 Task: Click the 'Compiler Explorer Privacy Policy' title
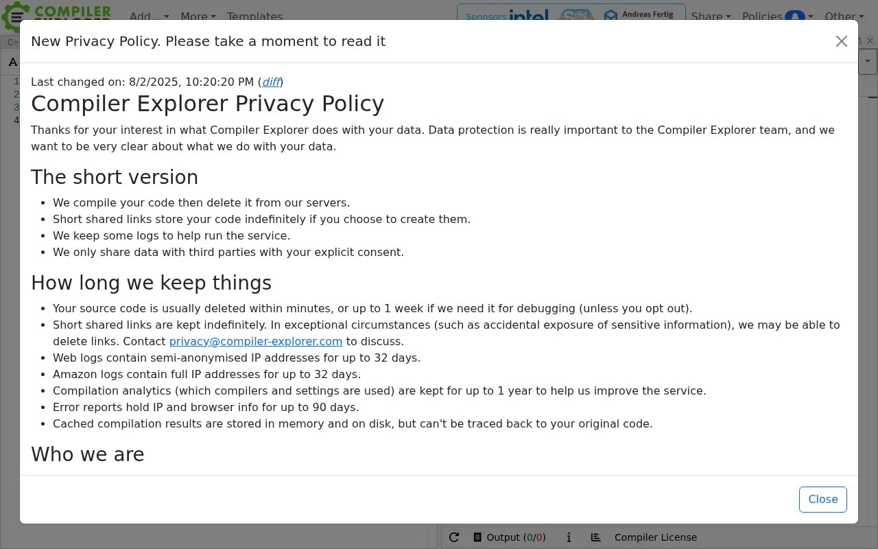pos(207,104)
